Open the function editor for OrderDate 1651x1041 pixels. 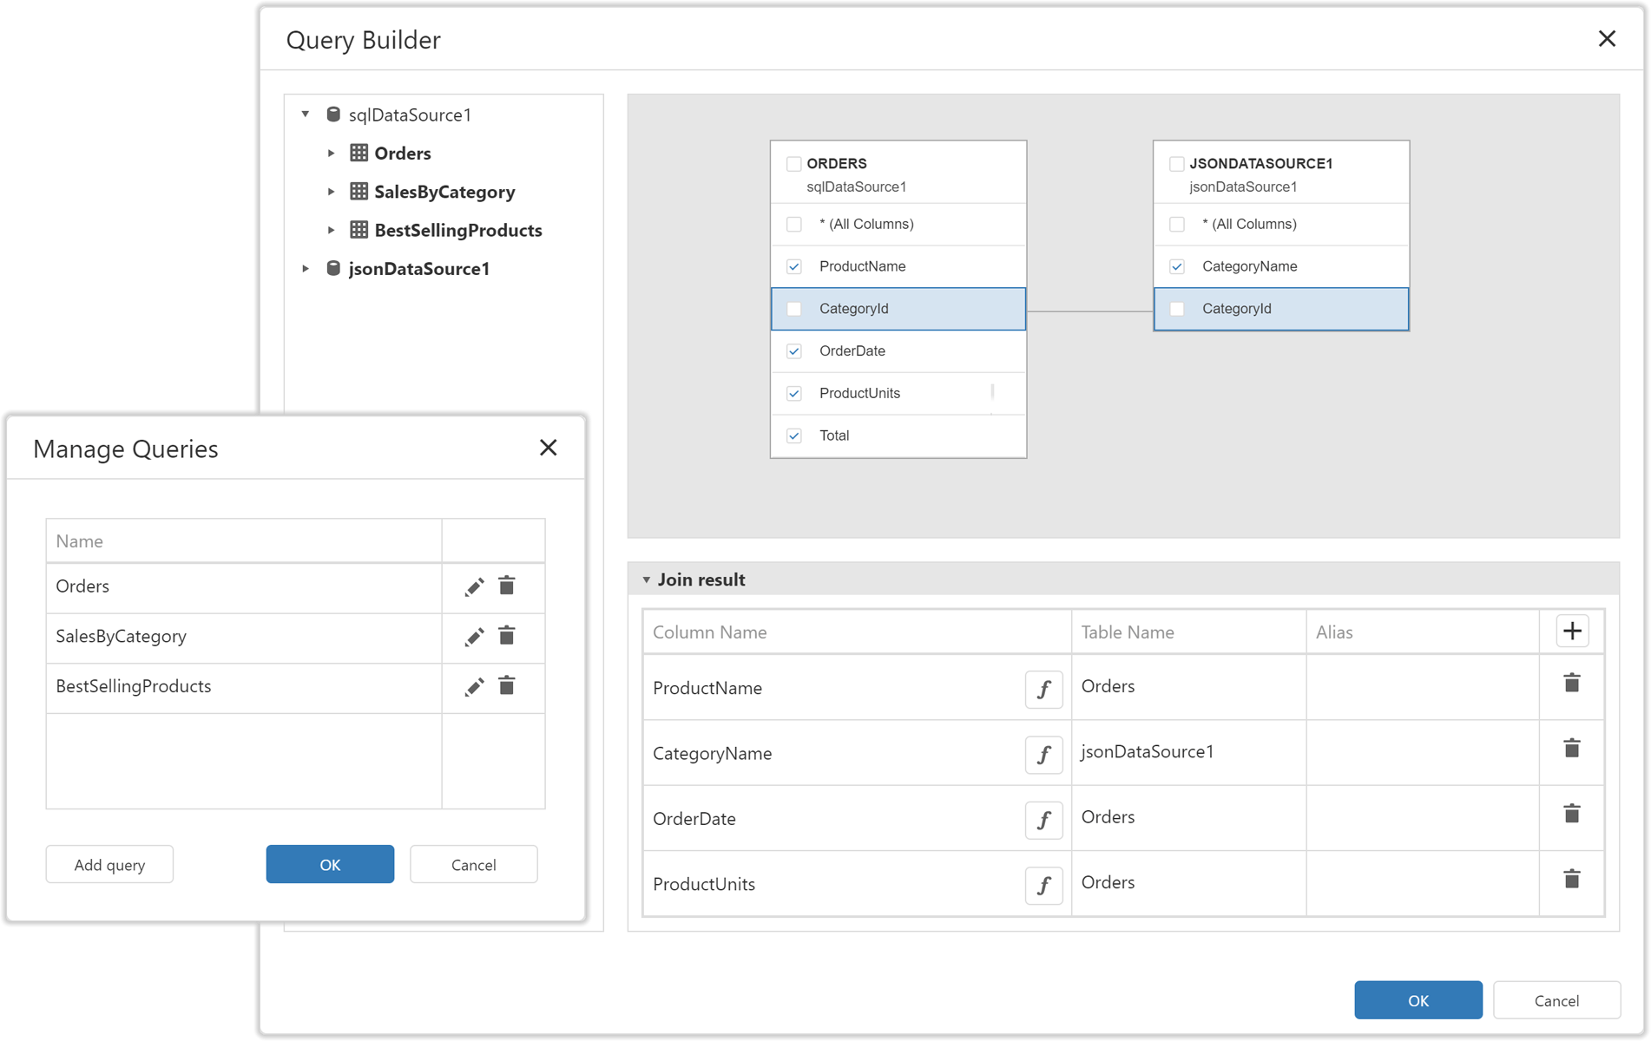click(x=1044, y=820)
